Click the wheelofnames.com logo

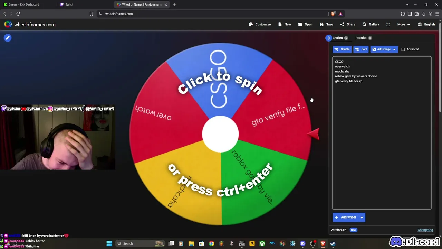(x=30, y=25)
